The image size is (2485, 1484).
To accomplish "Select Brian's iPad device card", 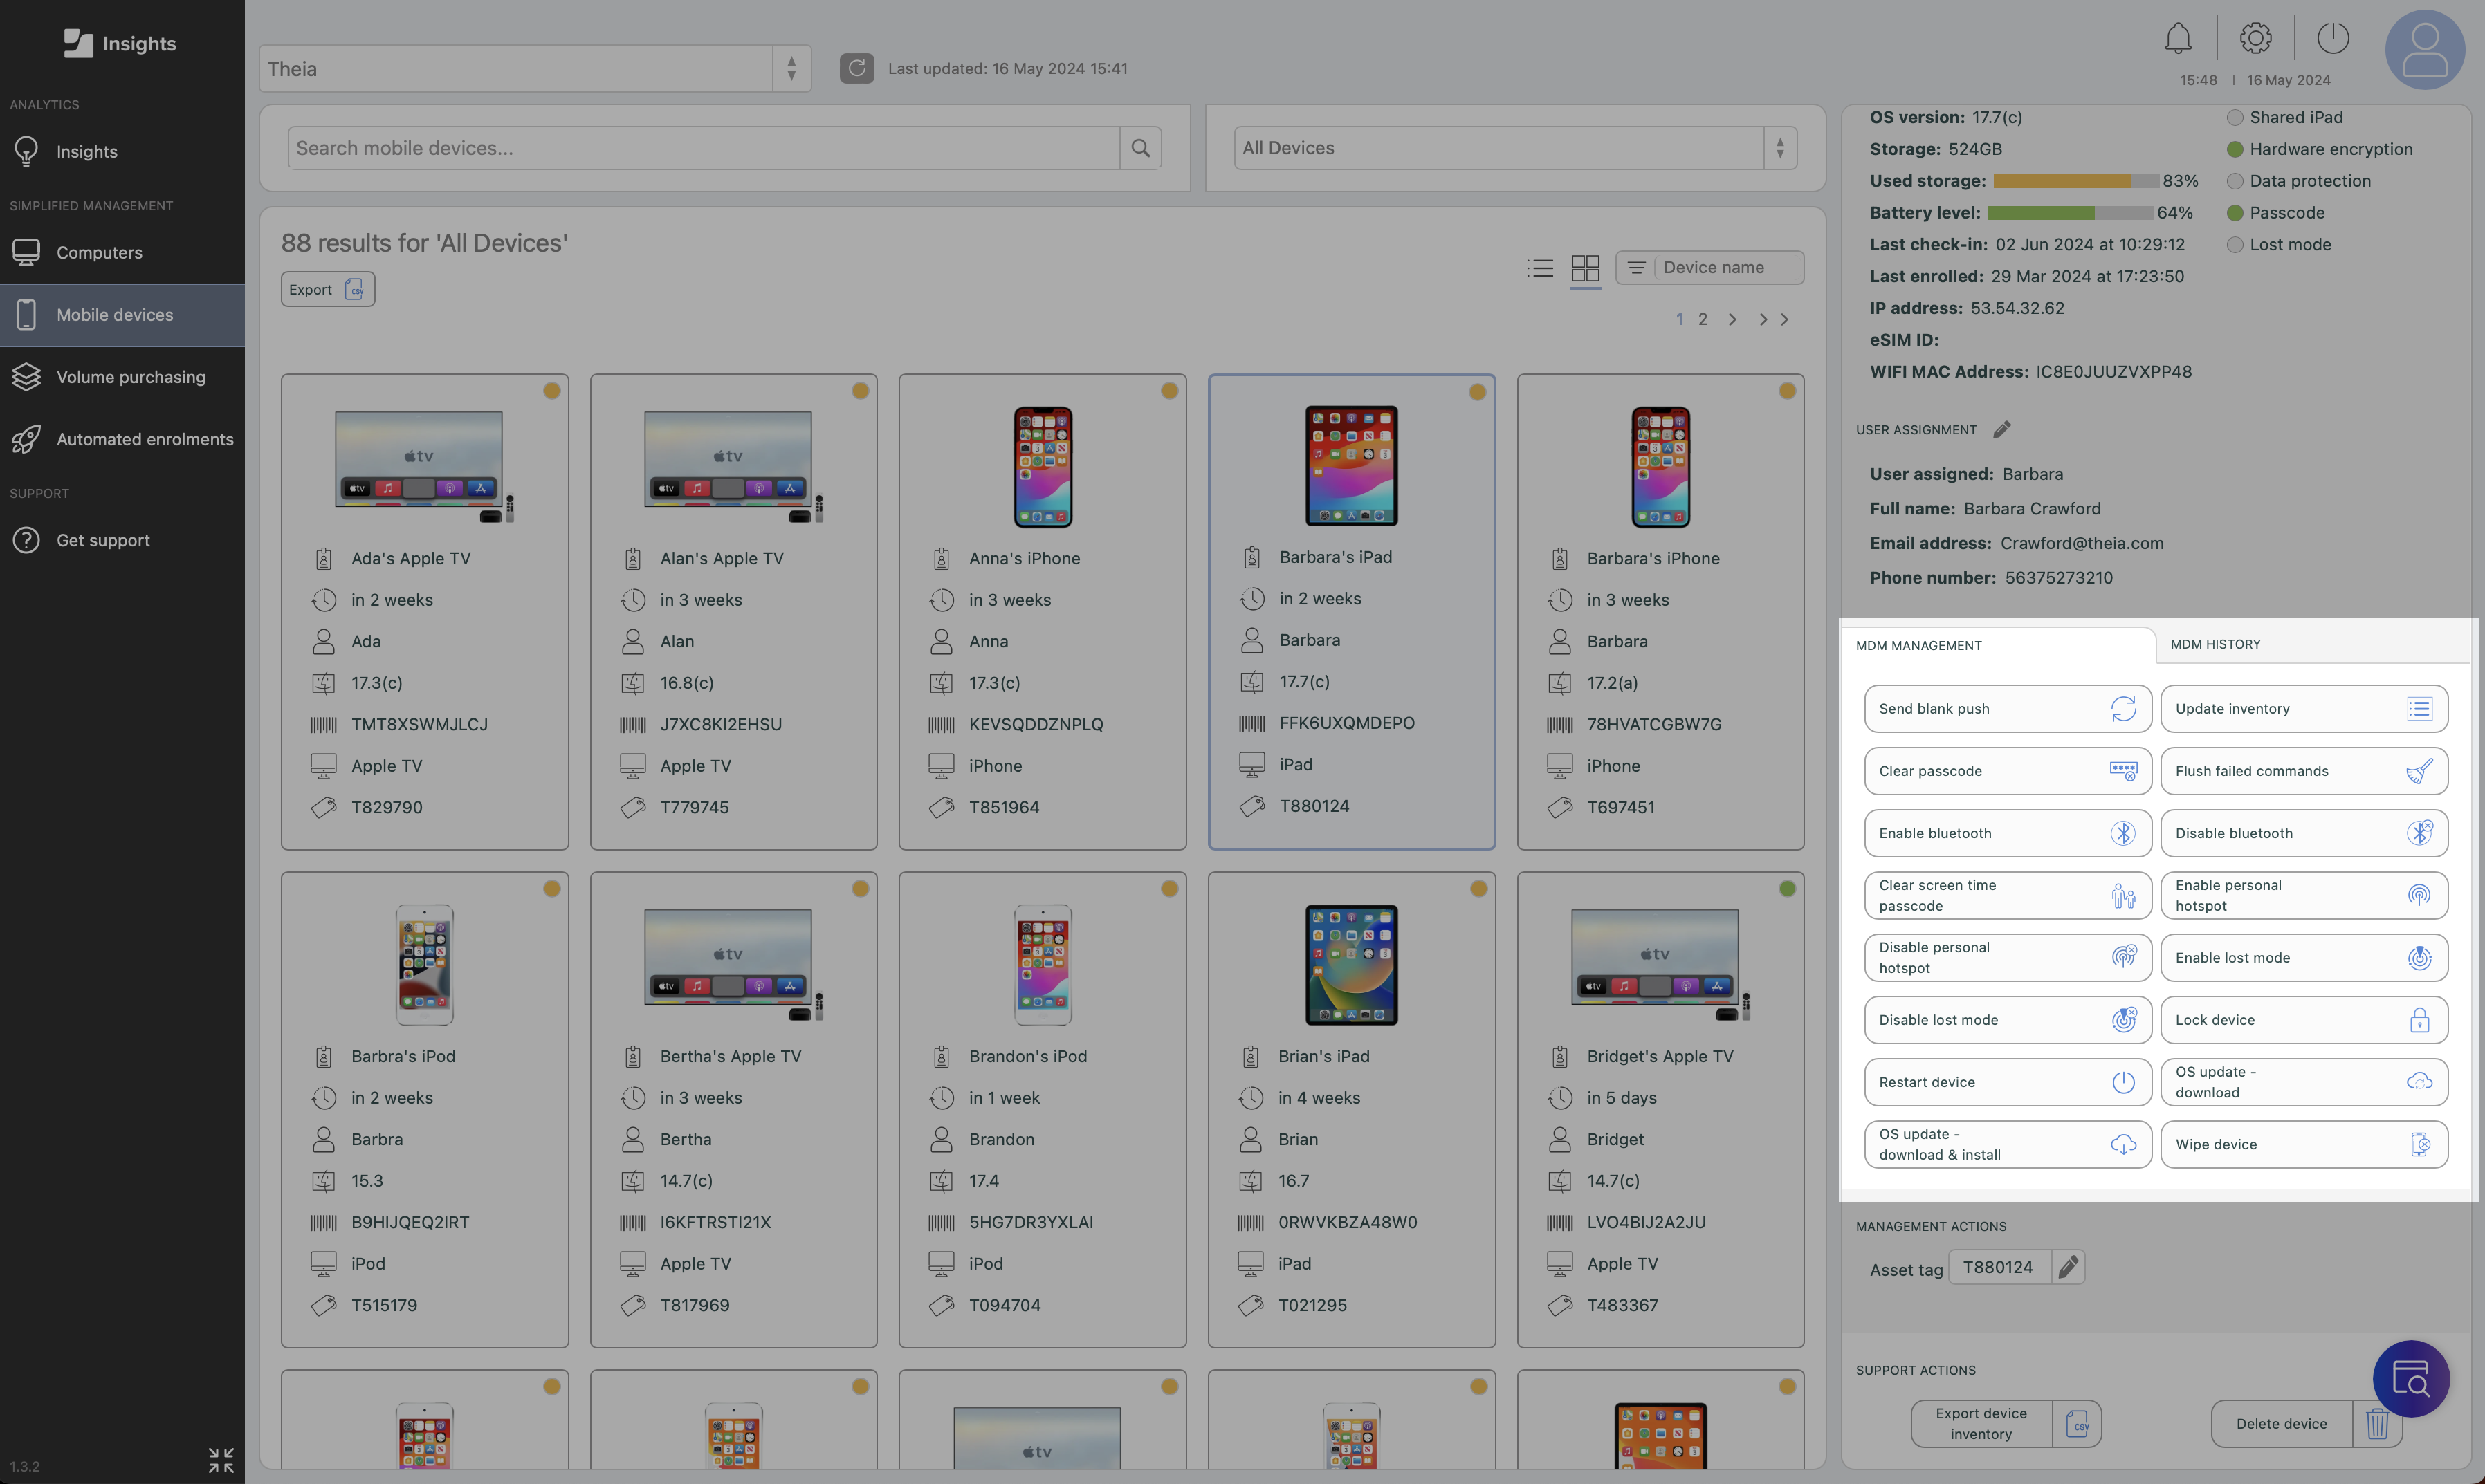I will (1352, 1110).
